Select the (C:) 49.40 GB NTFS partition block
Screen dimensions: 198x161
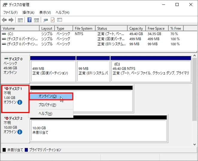click(x=151, y=69)
